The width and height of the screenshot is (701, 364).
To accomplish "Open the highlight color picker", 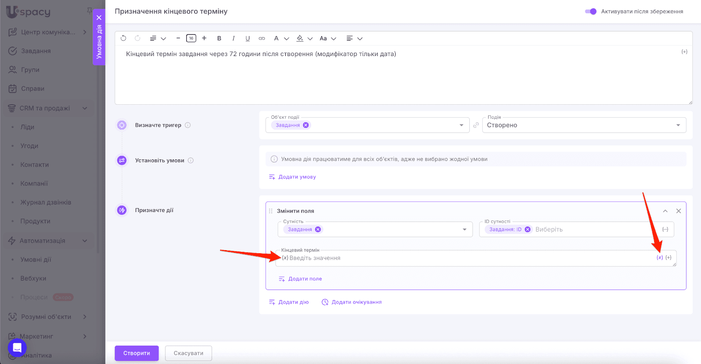I will point(300,39).
